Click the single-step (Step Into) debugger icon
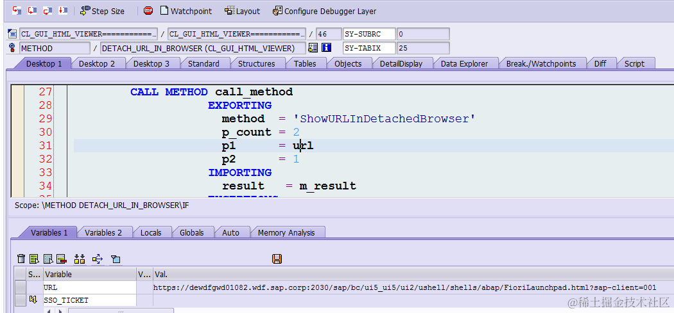Image resolution: width=674 pixels, height=313 pixels. (x=17, y=11)
